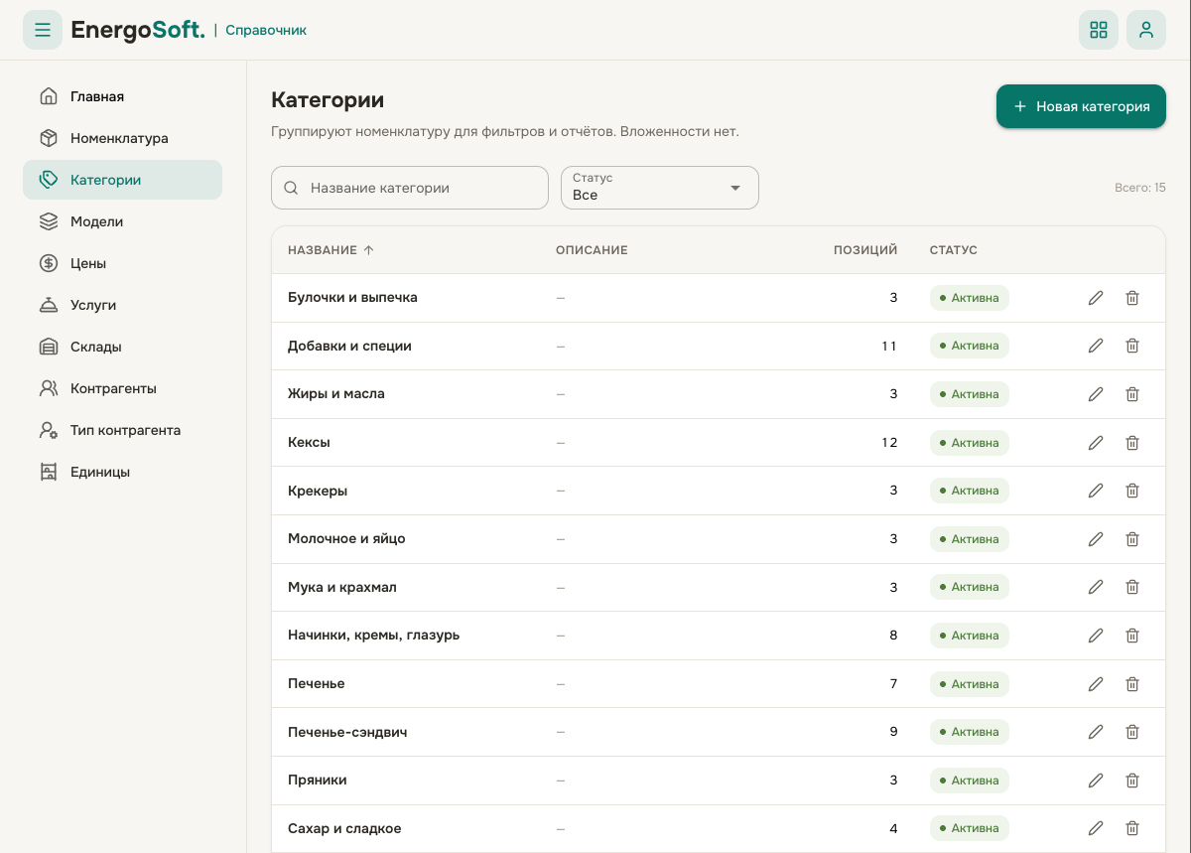The image size is (1191, 853).
Task: Click the Описание column header
Action: pyautogui.click(x=592, y=250)
